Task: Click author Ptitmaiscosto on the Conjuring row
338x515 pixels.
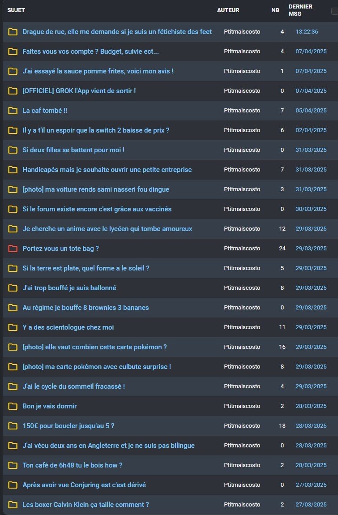Action: pos(242,485)
